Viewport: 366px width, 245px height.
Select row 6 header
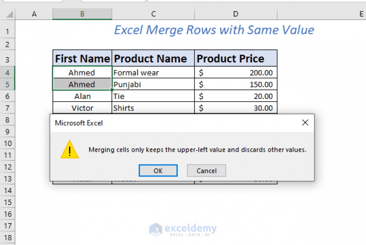[8, 96]
